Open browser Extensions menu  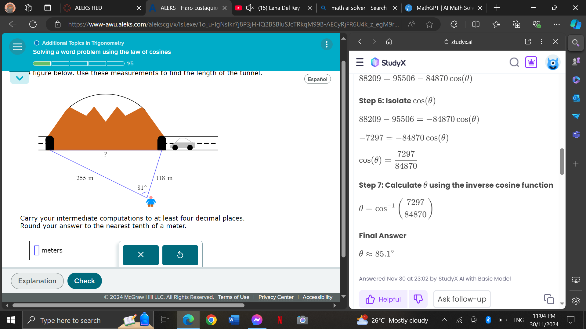tap(454, 24)
